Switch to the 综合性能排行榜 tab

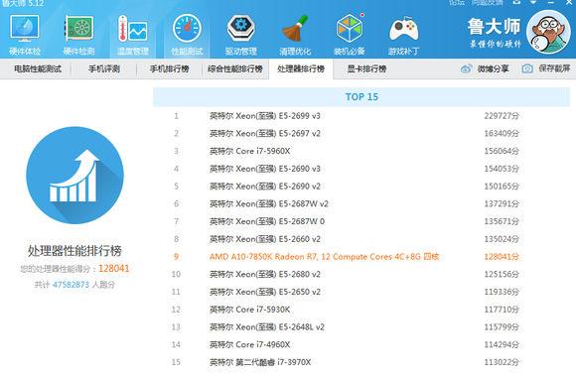pos(235,68)
